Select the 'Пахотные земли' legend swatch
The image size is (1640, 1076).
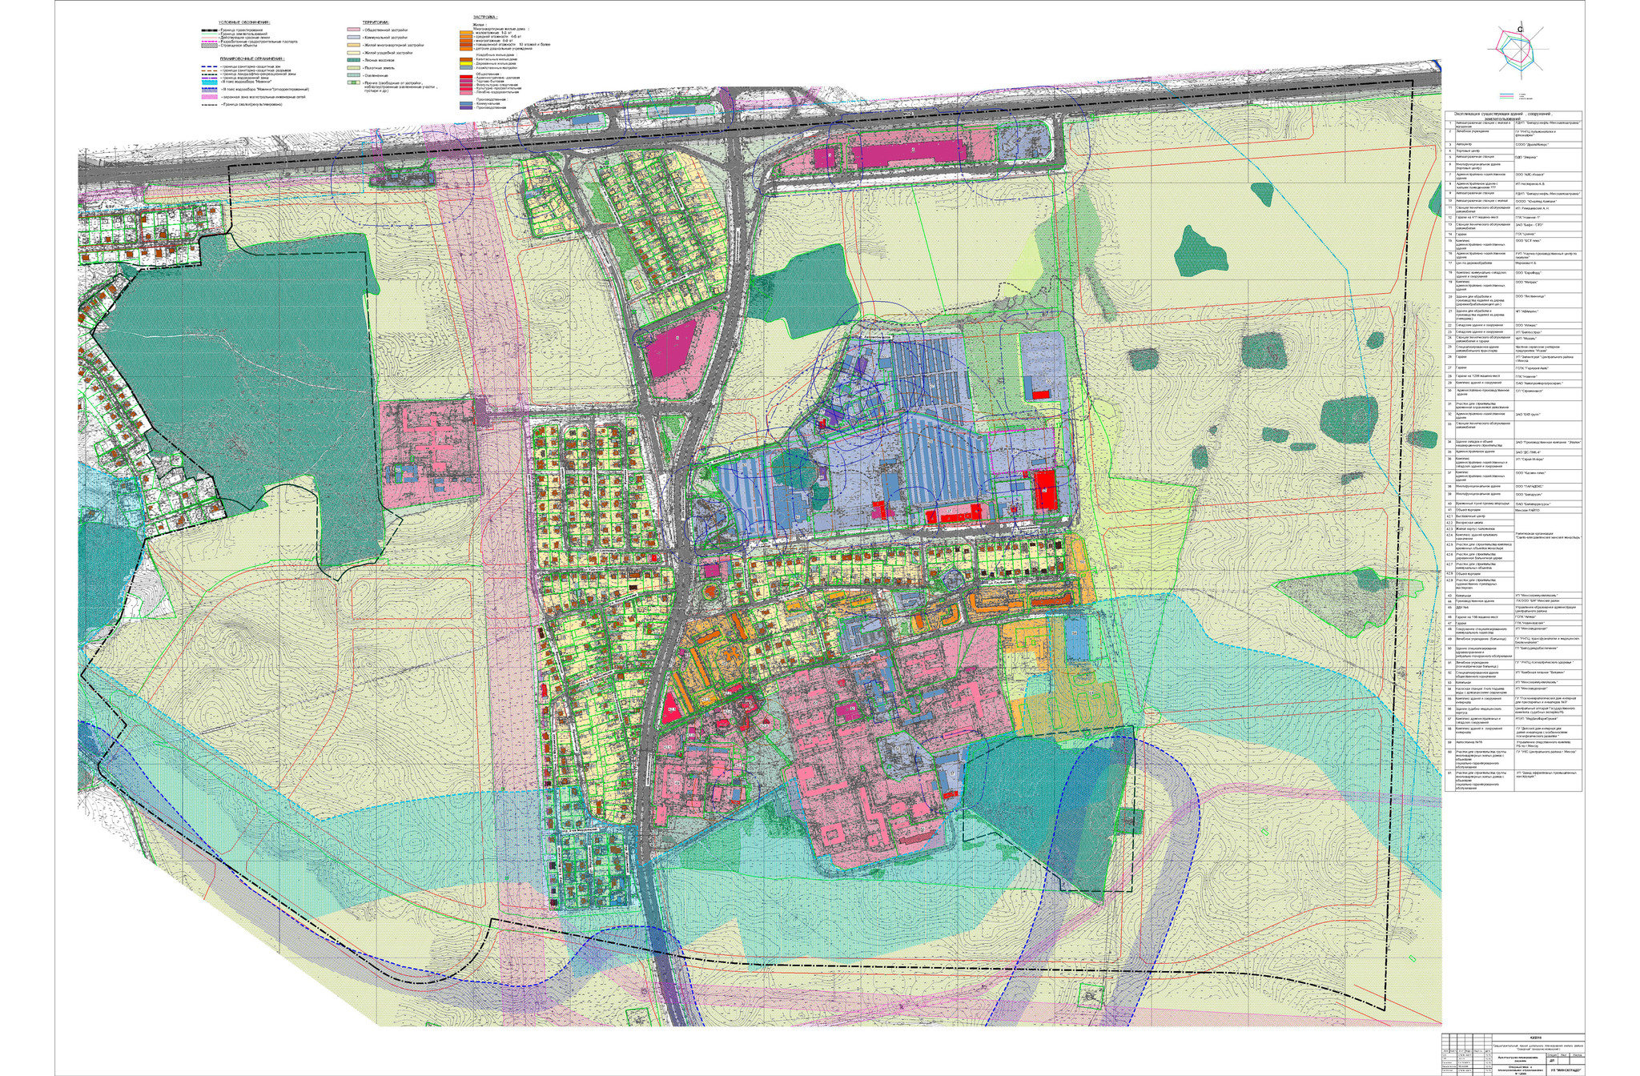click(x=354, y=67)
